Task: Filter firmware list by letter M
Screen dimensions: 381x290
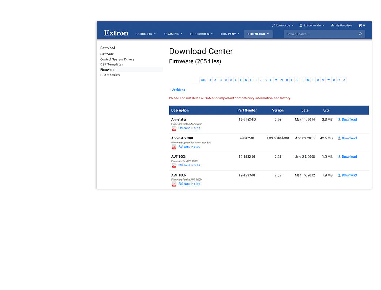Action: [x=276, y=80]
